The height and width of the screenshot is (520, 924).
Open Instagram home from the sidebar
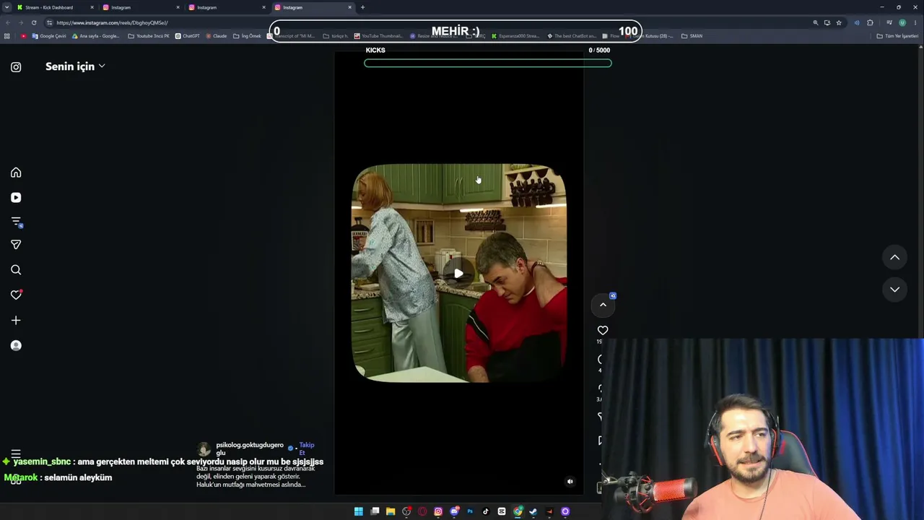pos(16,173)
